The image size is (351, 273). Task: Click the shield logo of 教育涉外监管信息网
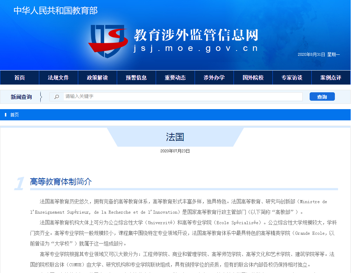click(x=109, y=39)
